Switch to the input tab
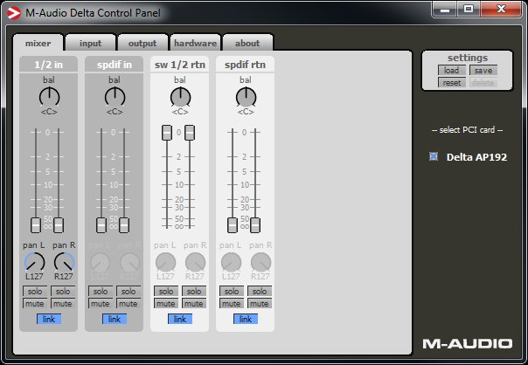 90,43
